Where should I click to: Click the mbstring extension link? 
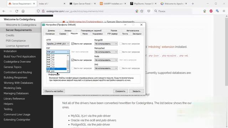[161, 47]
